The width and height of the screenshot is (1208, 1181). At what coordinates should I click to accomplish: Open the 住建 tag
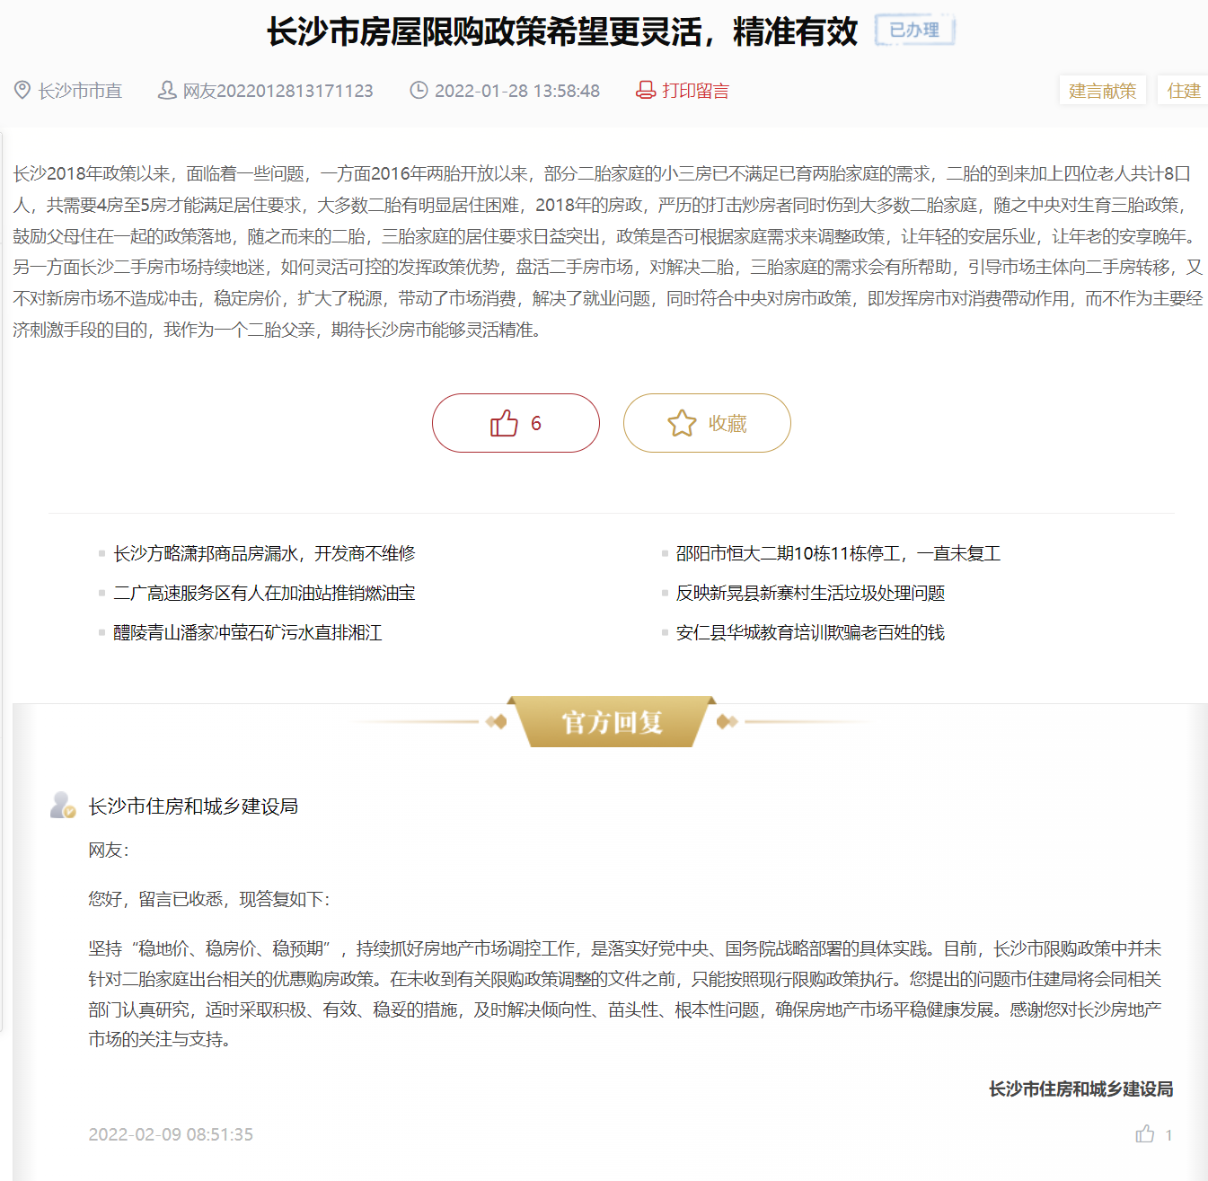click(1184, 91)
